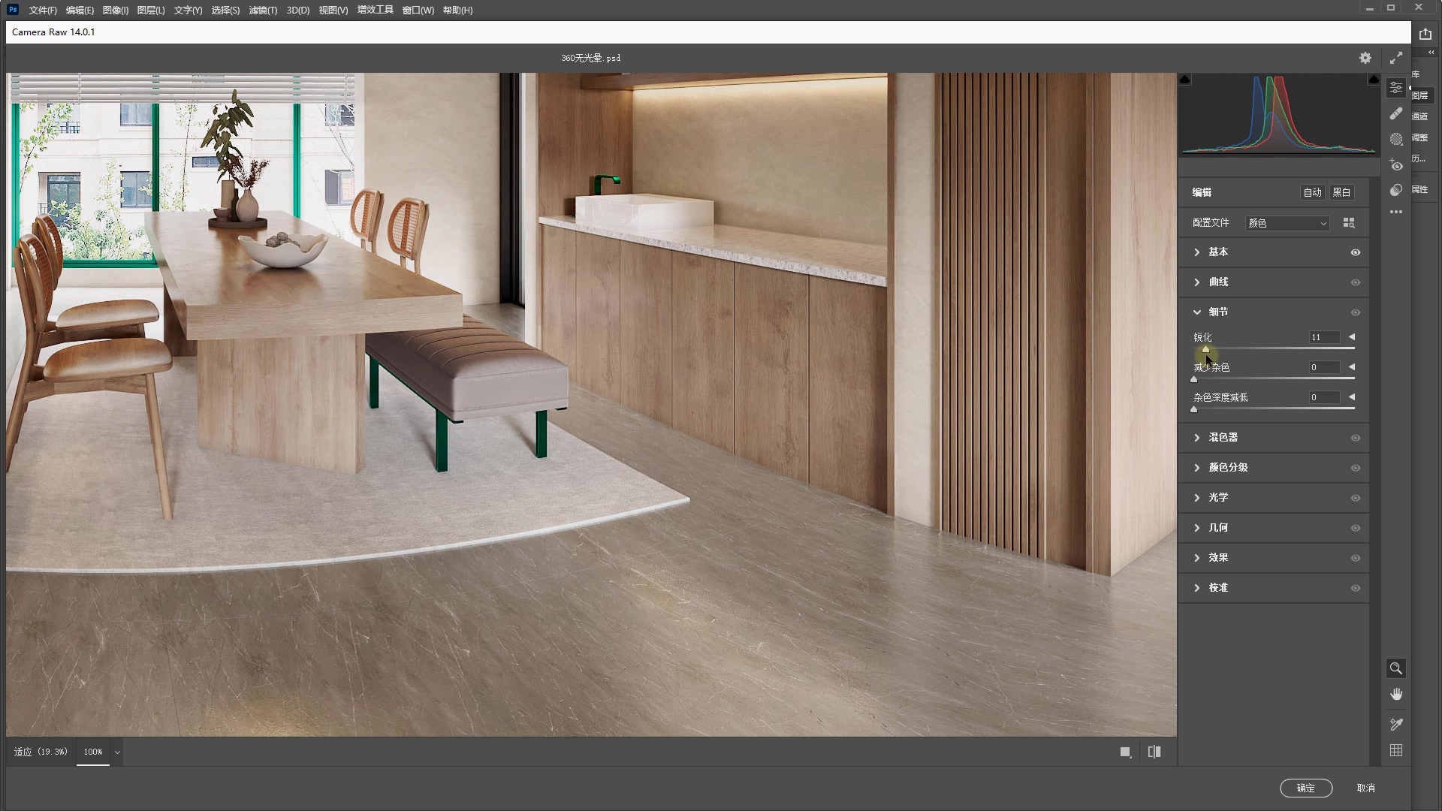Image resolution: width=1442 pixels, height=811 pixels.
Task: Toggle shadow clipping warning in histogram
Action: pos(1185,80)
